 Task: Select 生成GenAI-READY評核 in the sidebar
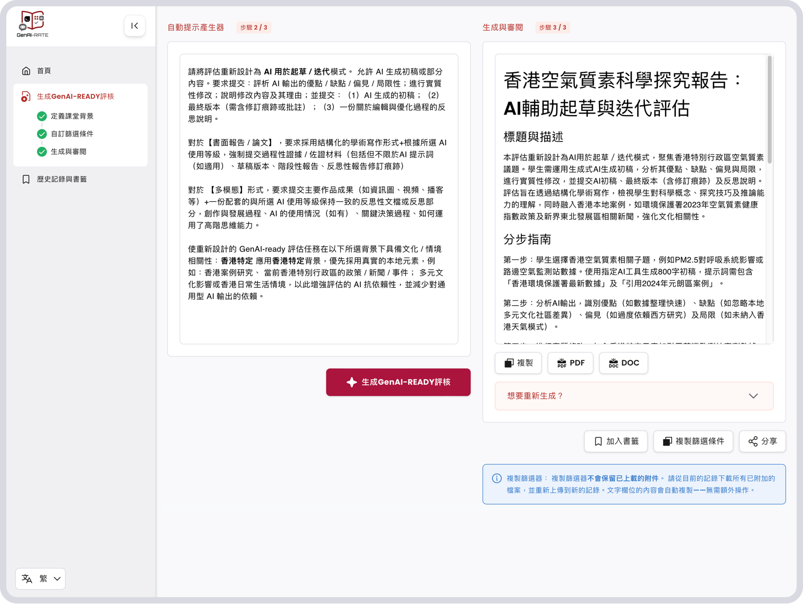pyautogui.click(x=80, y=97)
